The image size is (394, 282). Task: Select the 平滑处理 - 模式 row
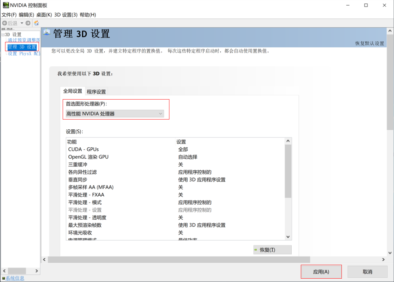click(175, 202)
